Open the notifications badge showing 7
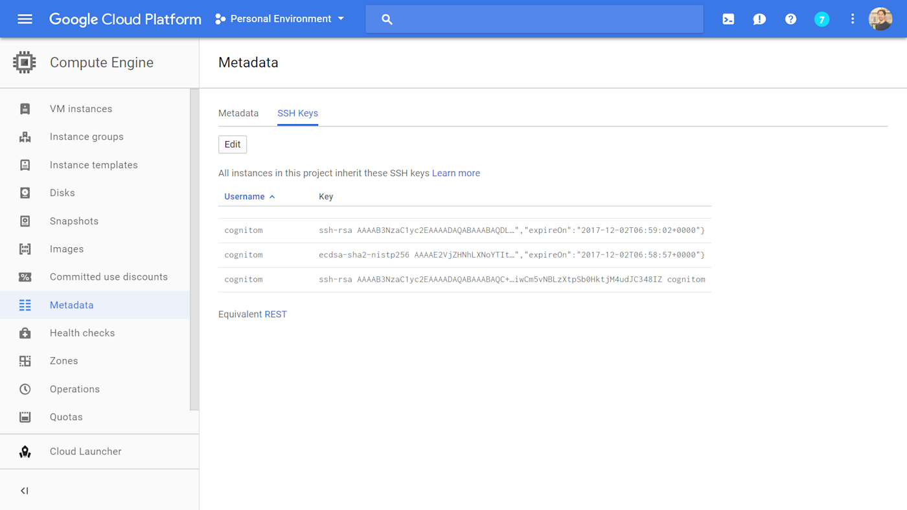The height and width of the screenshot is (510, 907). 821,19
